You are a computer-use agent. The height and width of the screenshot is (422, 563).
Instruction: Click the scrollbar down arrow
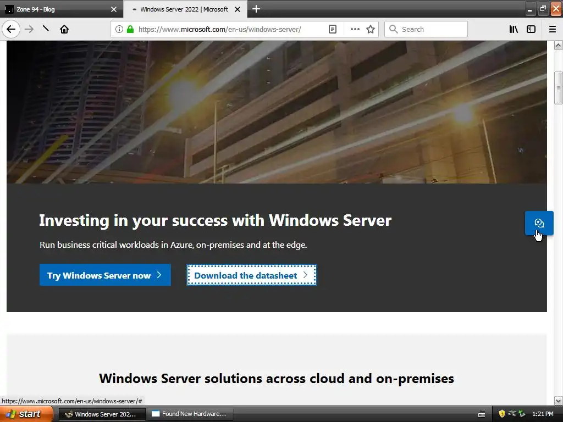[558, 401]
